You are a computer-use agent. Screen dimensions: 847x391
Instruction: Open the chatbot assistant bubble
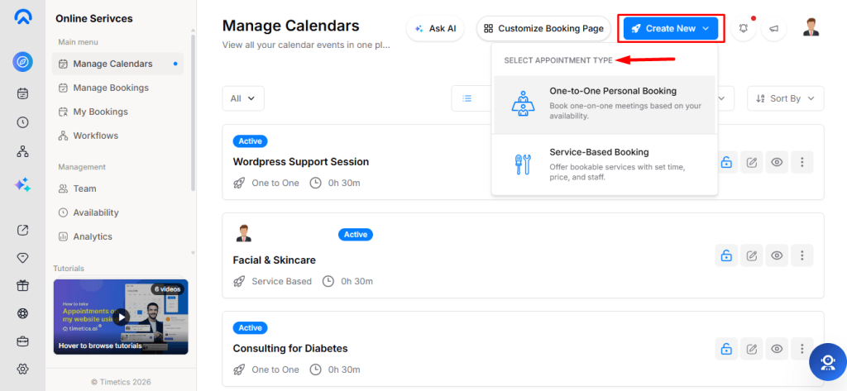point(827,362)
